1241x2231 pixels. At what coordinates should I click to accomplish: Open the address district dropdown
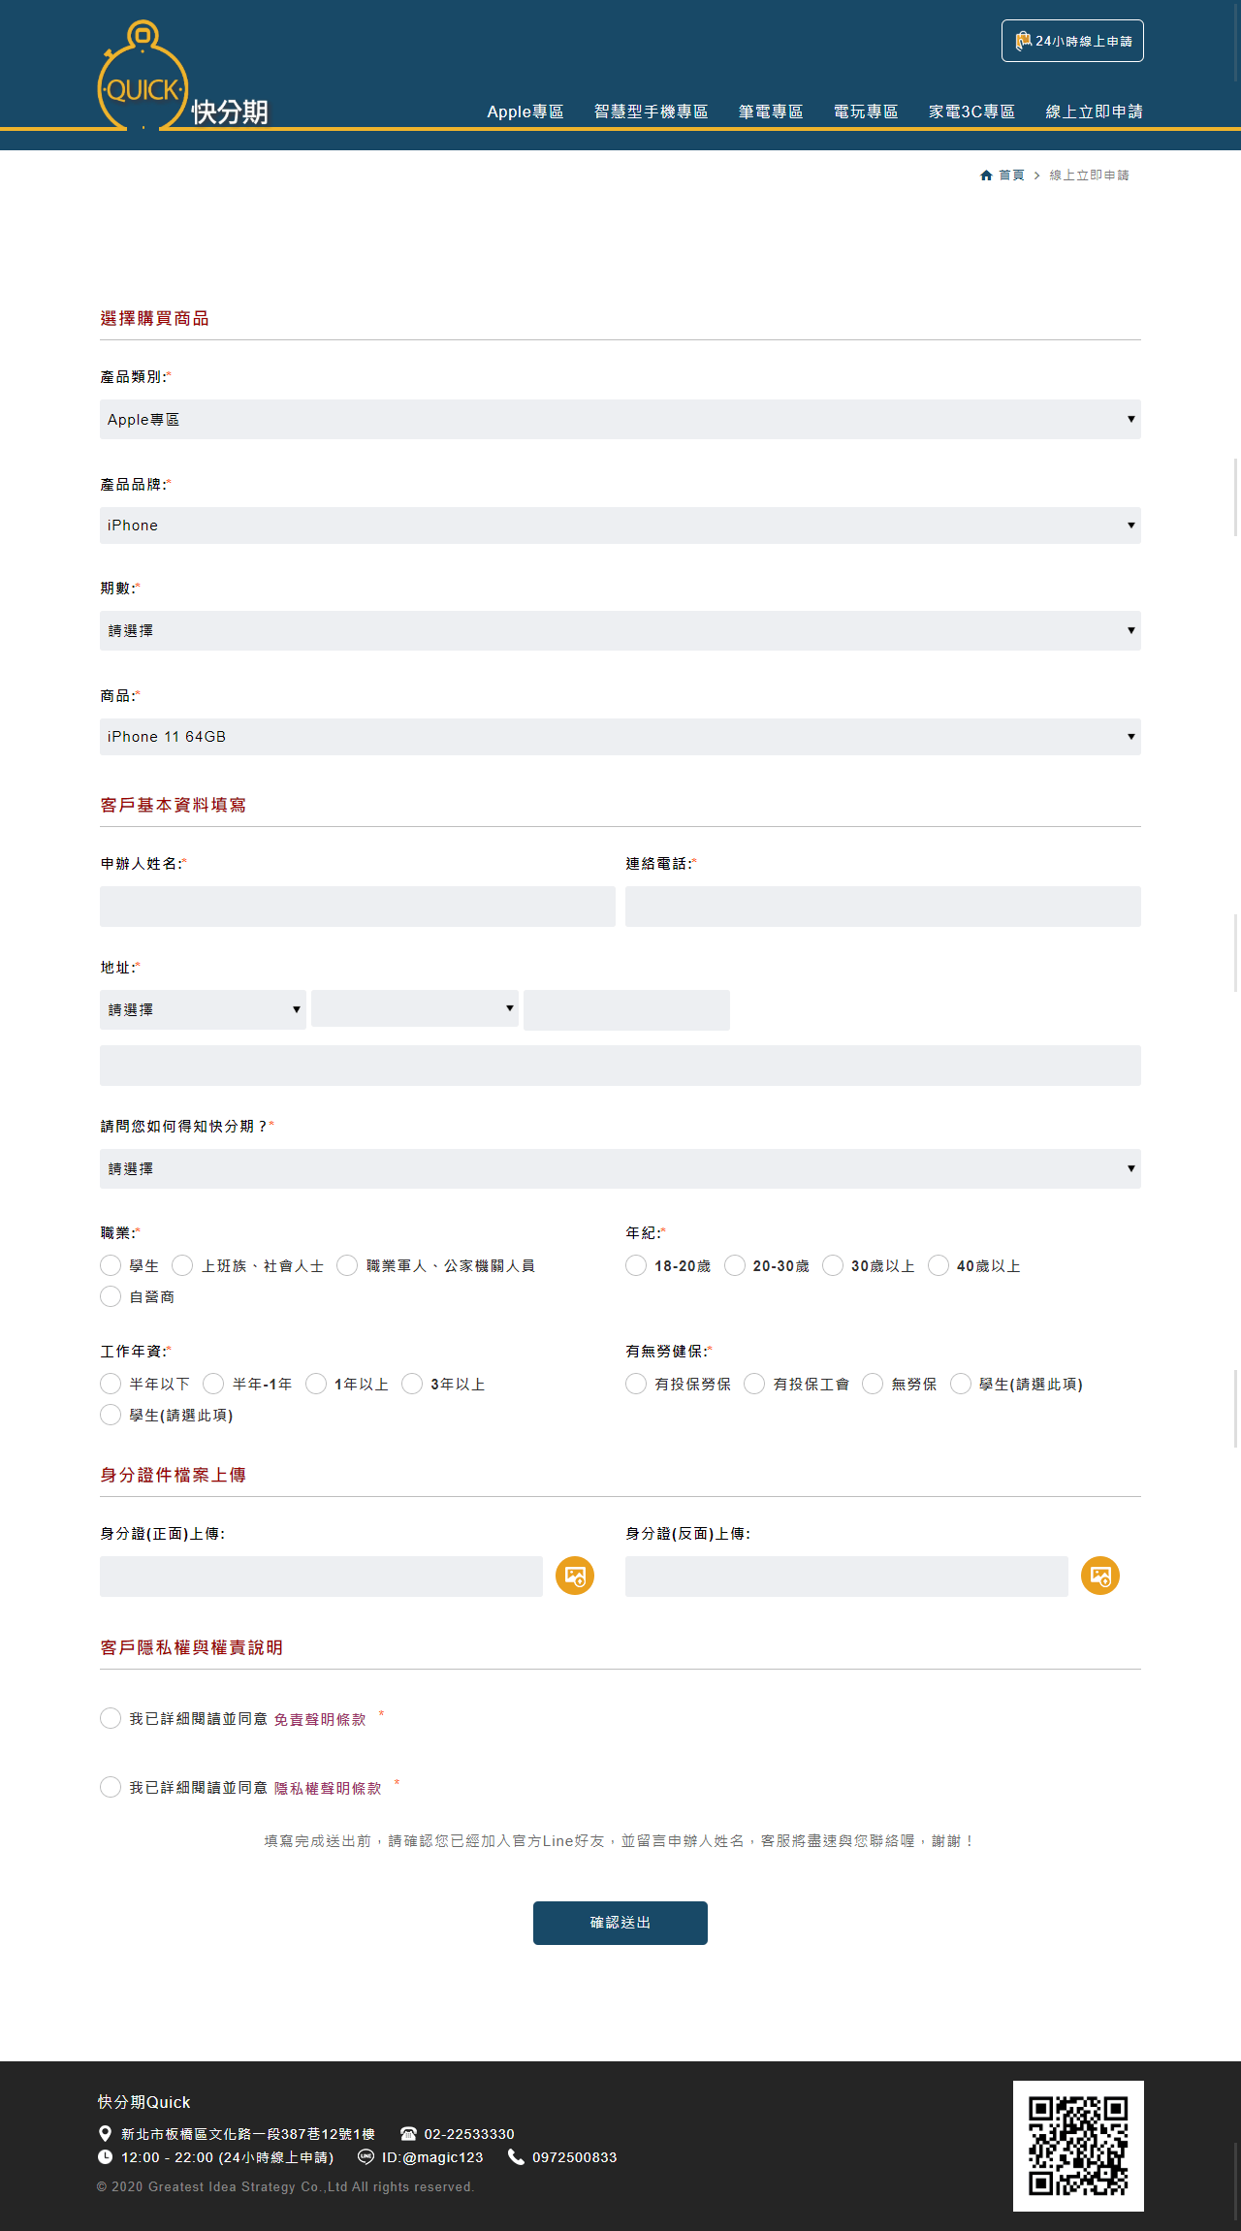click(x=415, y=1008)
